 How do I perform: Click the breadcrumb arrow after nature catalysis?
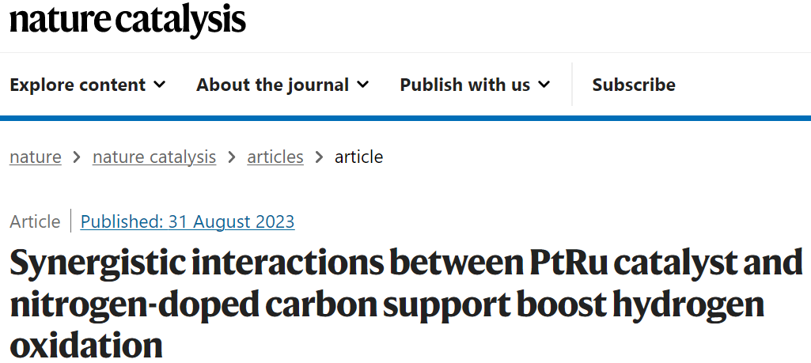232,157
